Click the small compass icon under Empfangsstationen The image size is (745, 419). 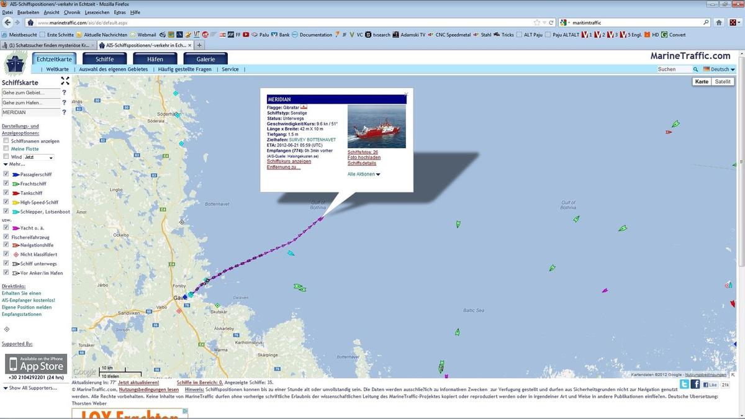click(x=7, y=330)
